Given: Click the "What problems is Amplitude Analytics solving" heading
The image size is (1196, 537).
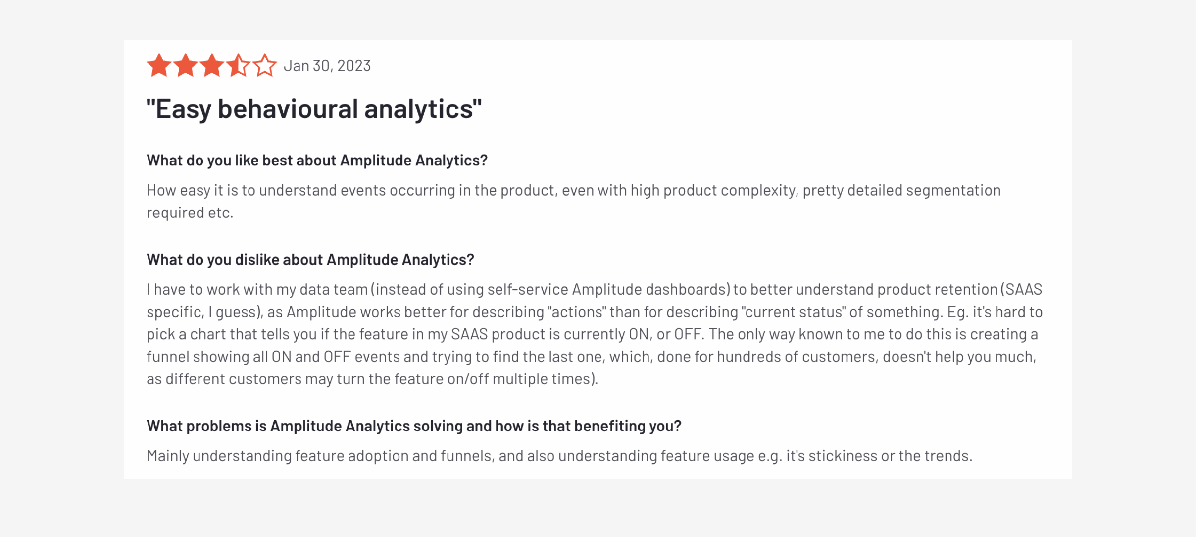Looking at the screenshot, I should tap(414, 426).
